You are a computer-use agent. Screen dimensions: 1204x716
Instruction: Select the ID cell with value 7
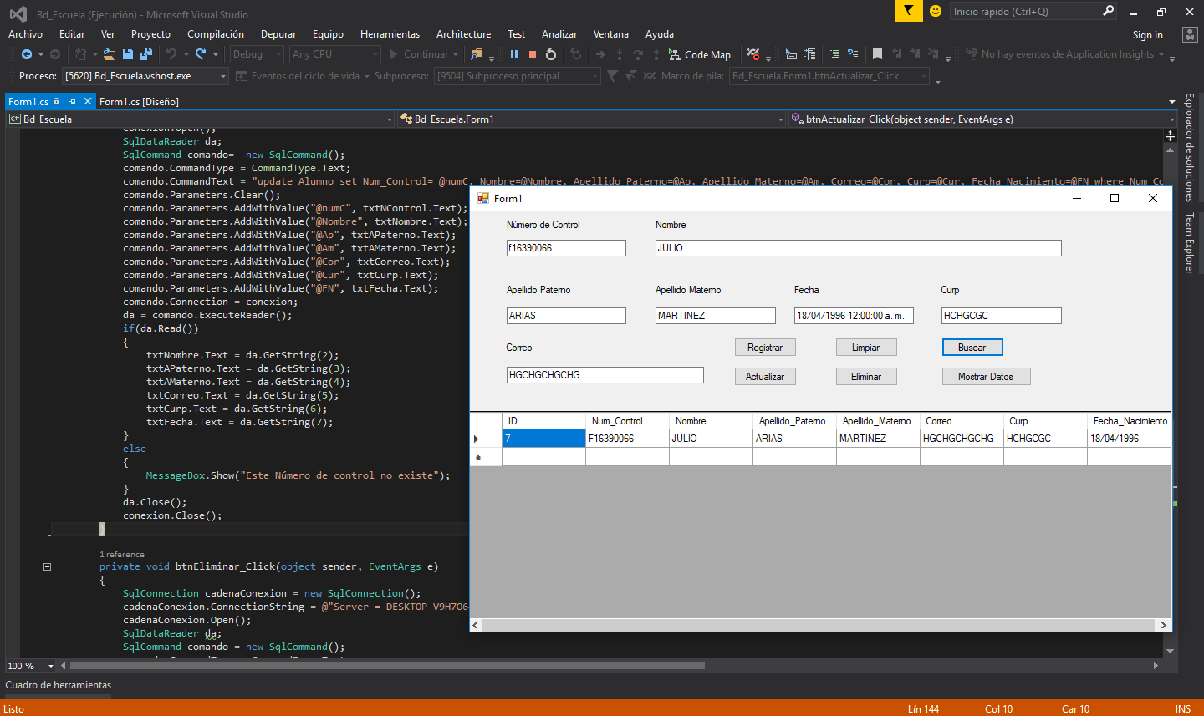coord(543,439)
